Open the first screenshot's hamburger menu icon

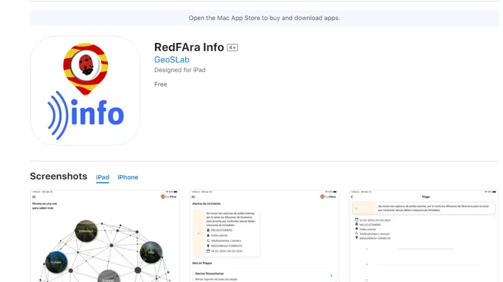click(34, 197)
